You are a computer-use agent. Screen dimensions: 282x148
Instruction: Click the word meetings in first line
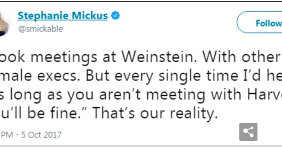tap(64, 58)
